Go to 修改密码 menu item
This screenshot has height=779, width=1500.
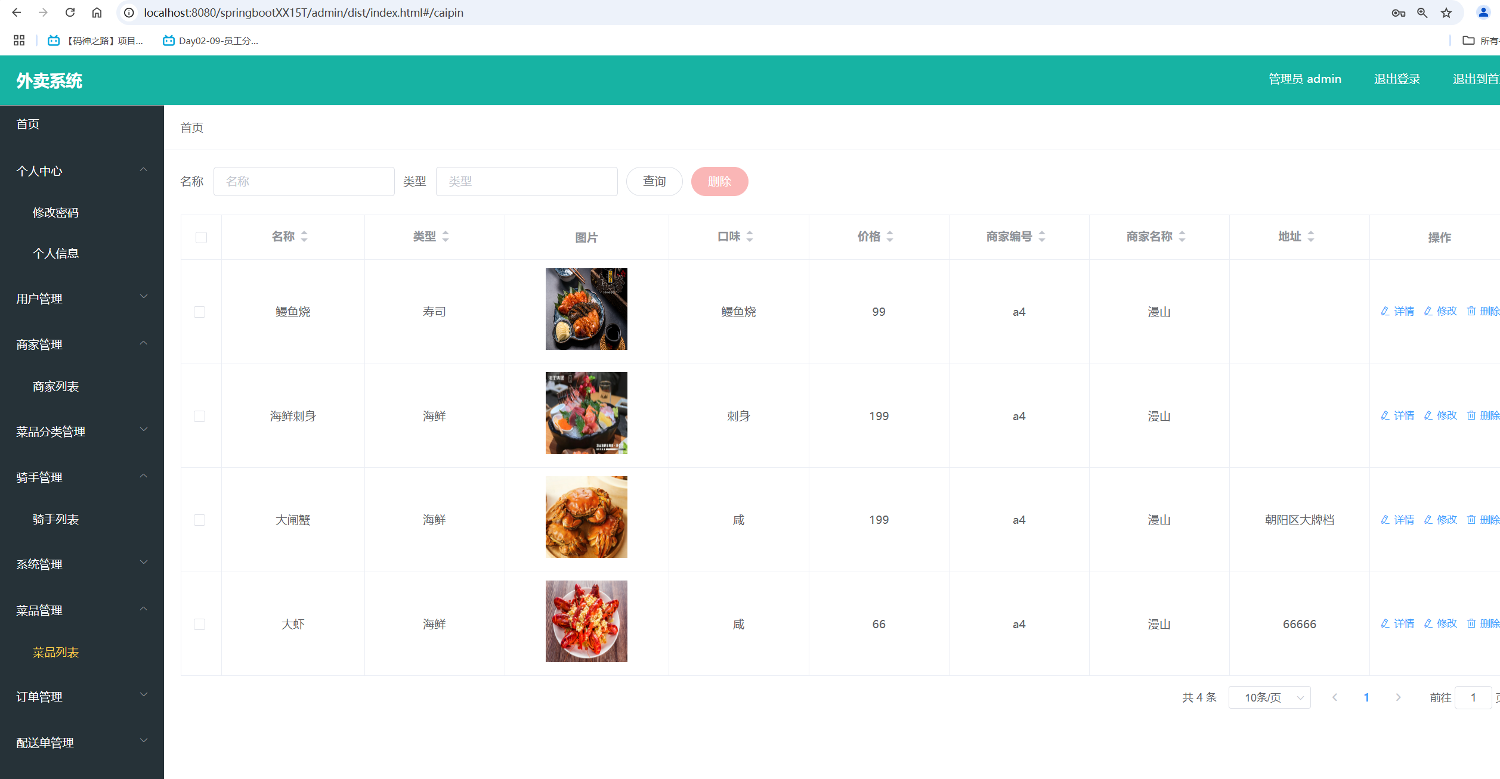pos(55,213)
